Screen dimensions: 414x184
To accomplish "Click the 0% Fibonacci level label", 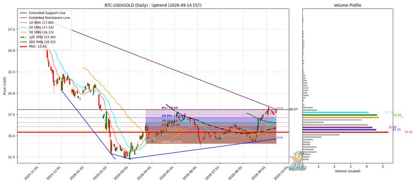I will coord(169,108).
